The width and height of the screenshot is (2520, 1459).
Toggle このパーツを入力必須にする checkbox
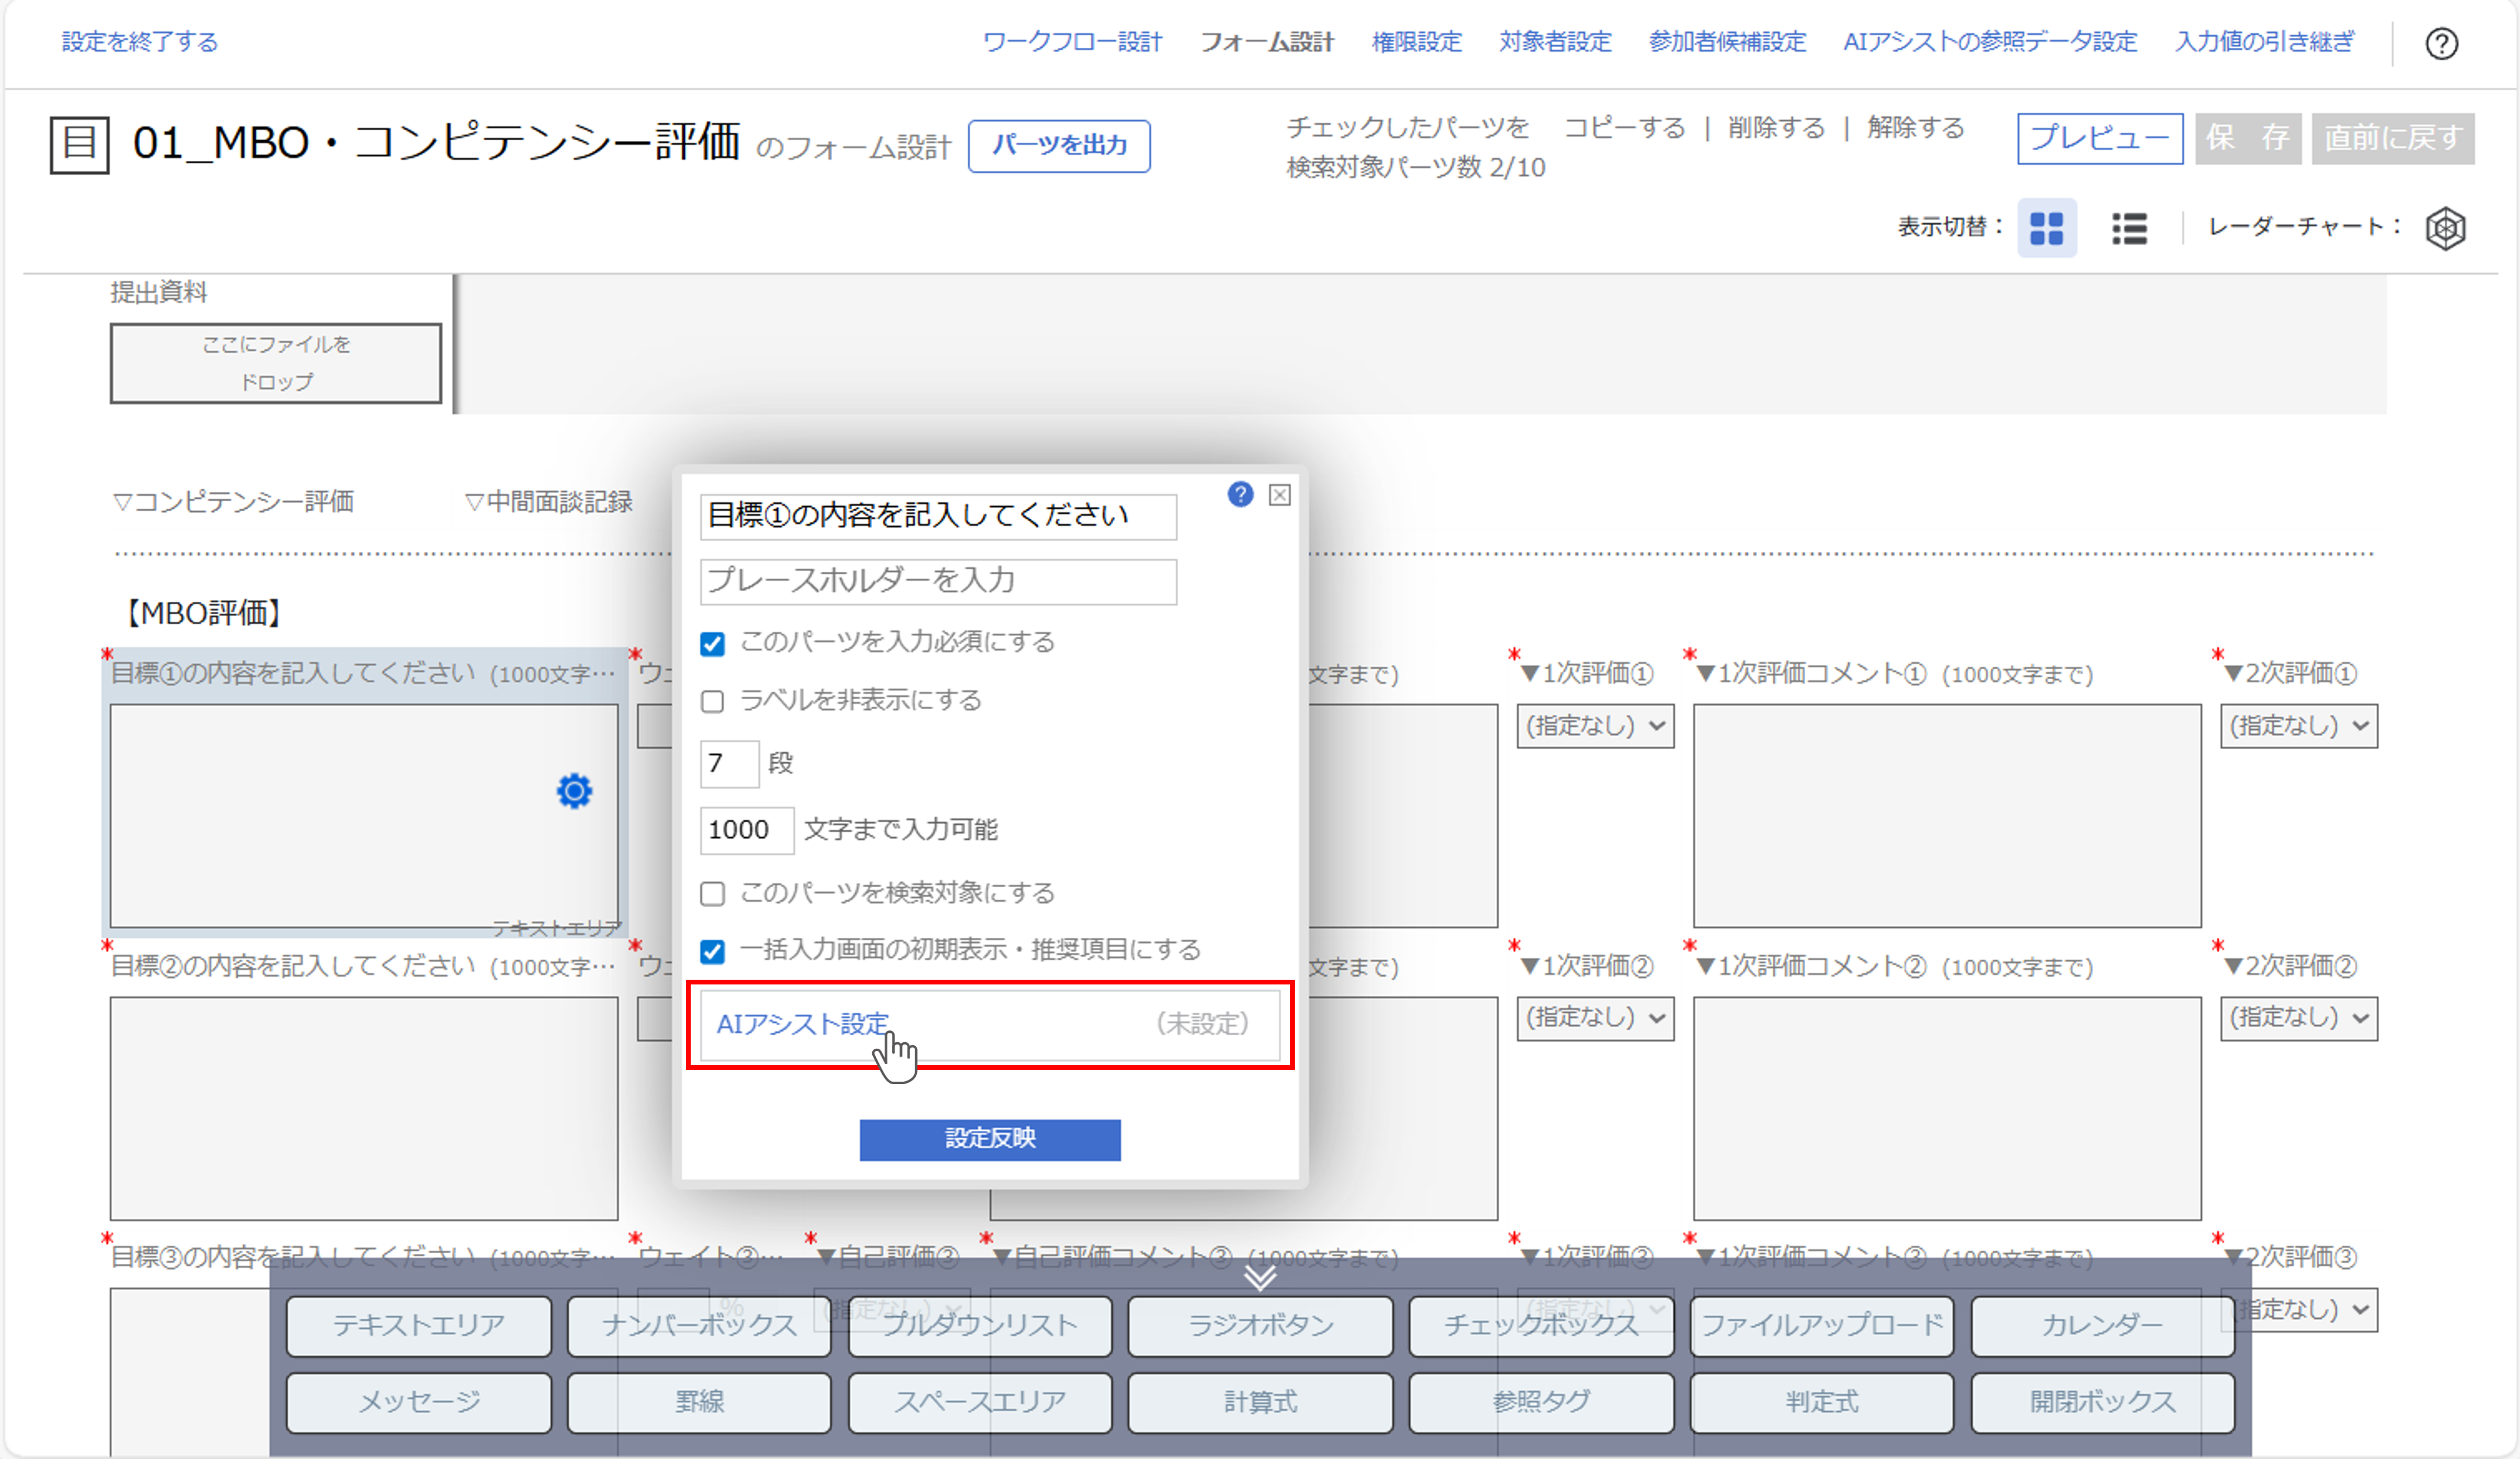(x=712, y=643)
